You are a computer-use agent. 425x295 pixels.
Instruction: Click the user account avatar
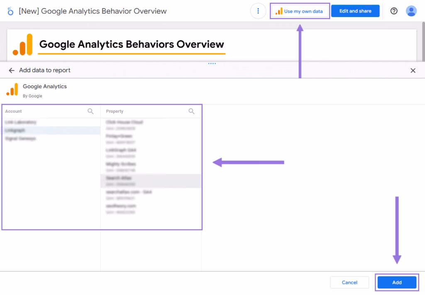(411, 11)
